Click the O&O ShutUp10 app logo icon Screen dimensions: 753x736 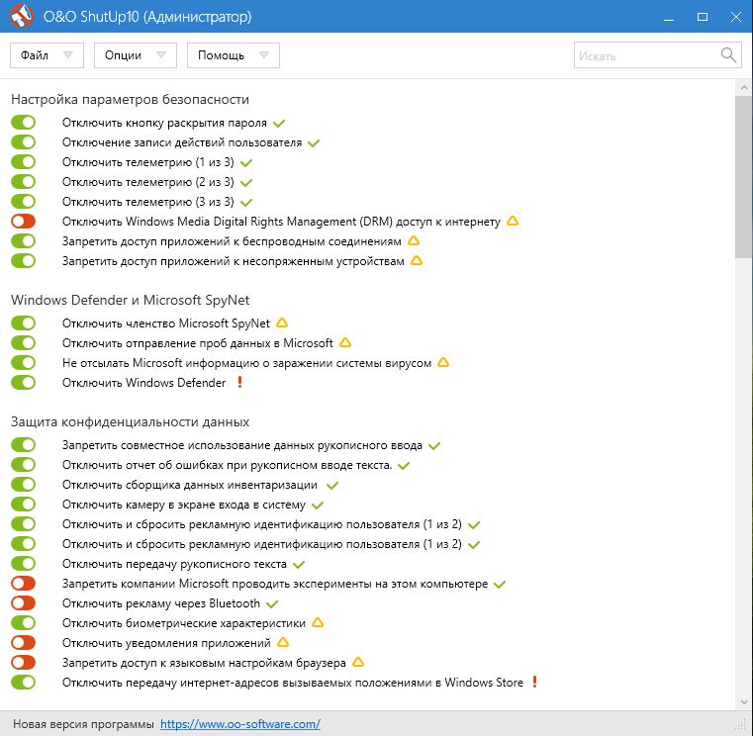coord(18,17)
